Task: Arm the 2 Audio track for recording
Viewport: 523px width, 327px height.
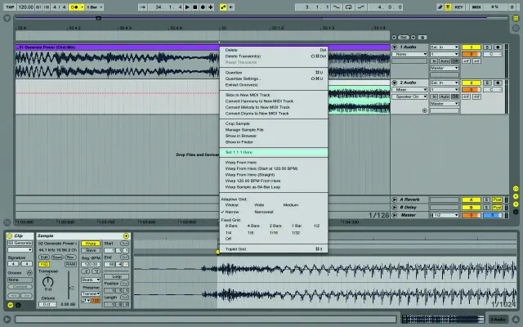Action: point(498,83)
